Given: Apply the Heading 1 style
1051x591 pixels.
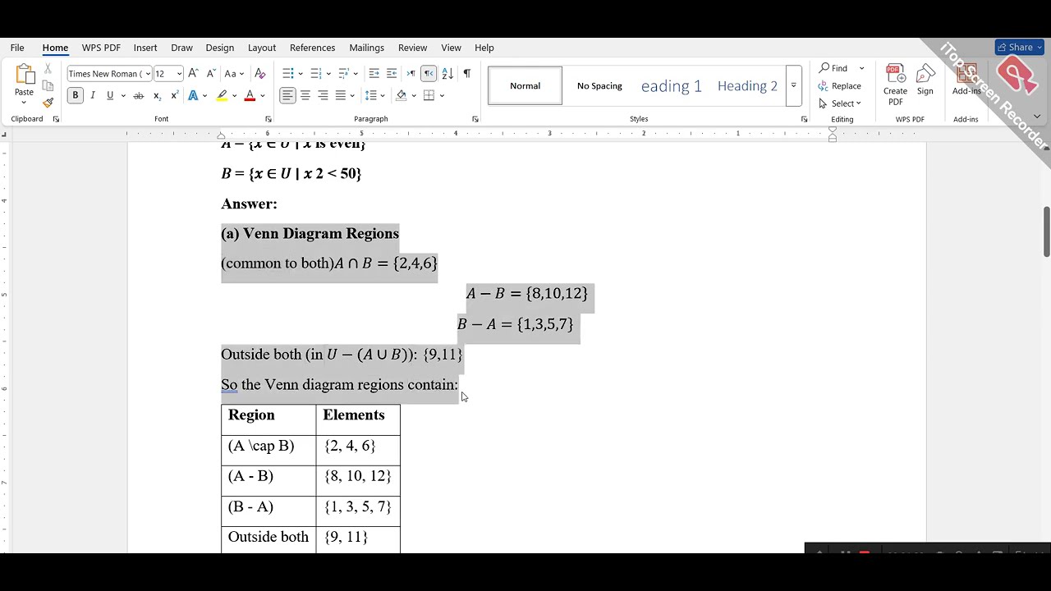Looking at the screenshot, I should pyautogui.click(x=672, y=85).
